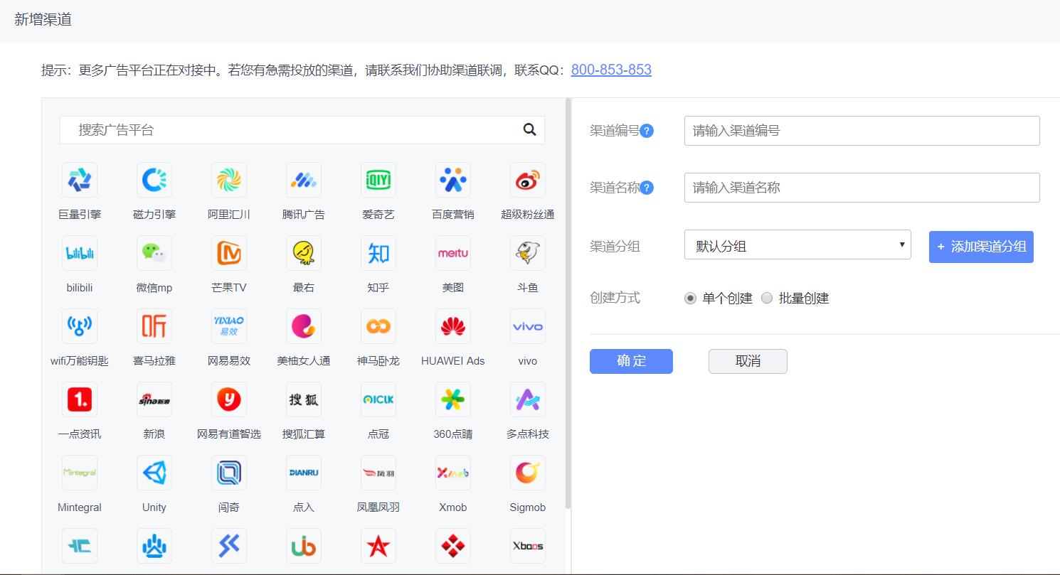Select the 闽奇 platform icon
Viewport: 1060px width, 575px height.
[x=229, y=473]
